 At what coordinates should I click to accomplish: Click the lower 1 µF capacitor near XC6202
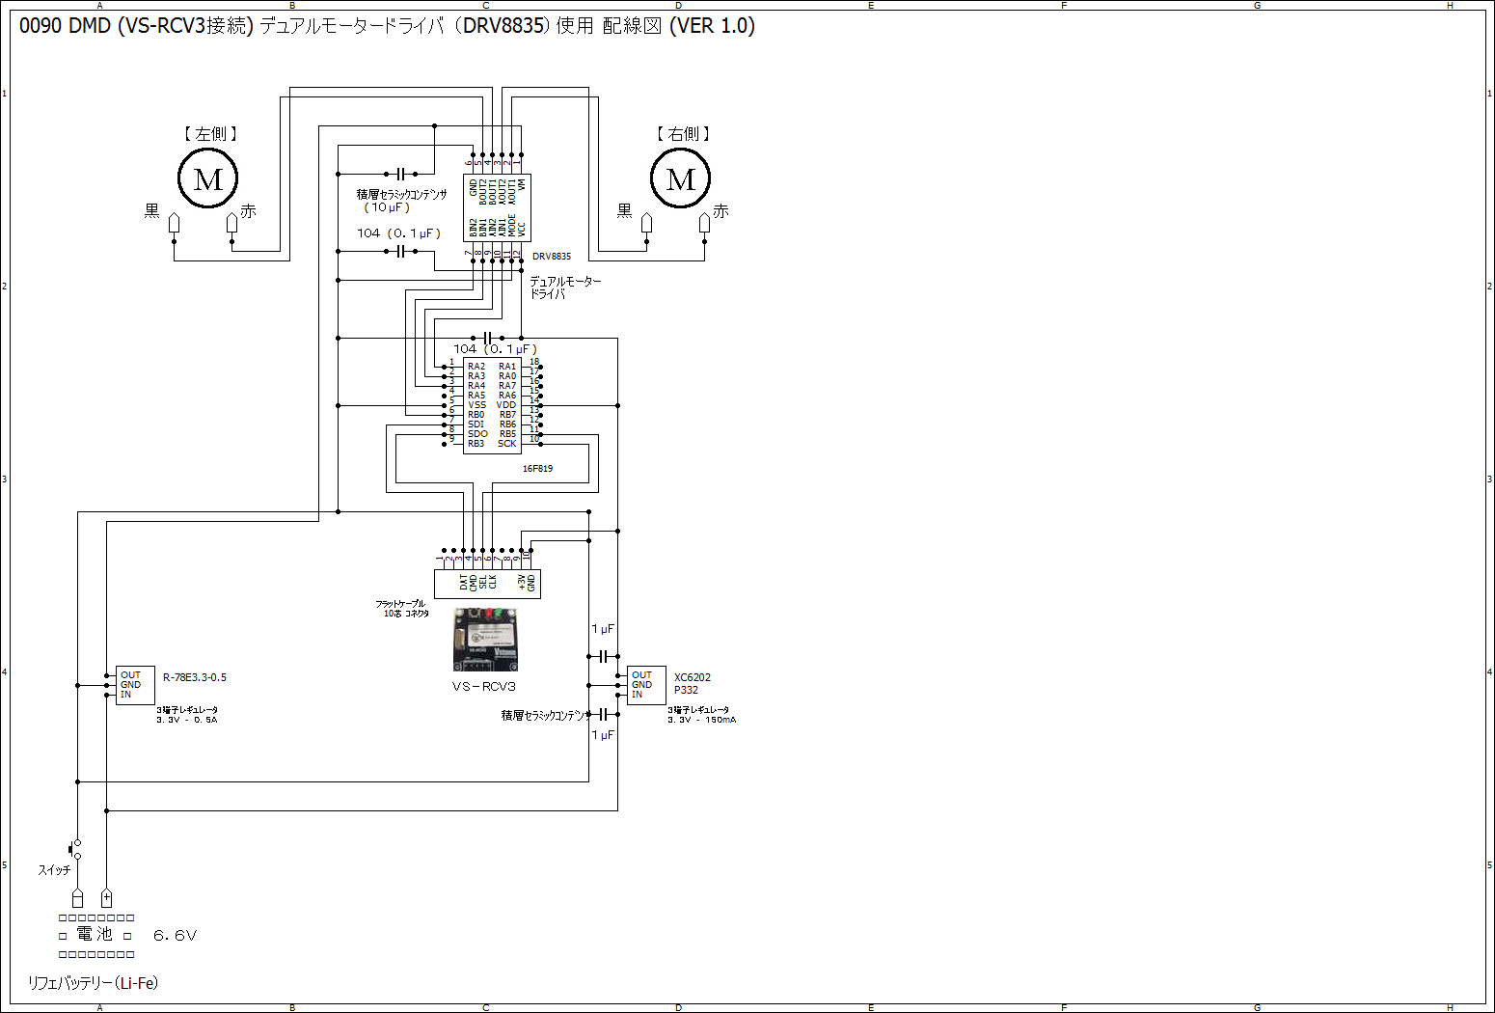pos(603,714)
